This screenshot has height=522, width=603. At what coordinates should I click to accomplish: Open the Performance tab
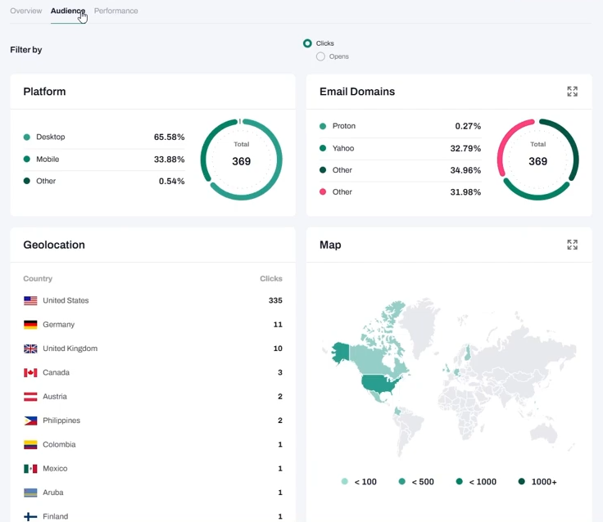(116, 11)
